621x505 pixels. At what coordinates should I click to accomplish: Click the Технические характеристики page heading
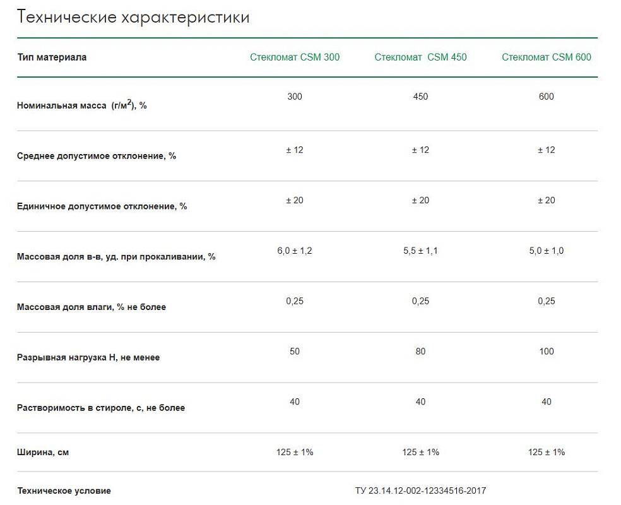[133, 17]
